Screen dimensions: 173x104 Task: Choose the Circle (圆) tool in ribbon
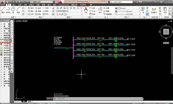pos(13,10)
